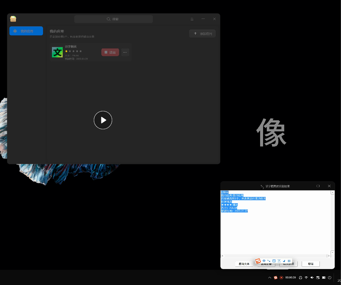The image size is (341, 285).
Task: Click the 添加应用 button
Action: click(202, 33)
